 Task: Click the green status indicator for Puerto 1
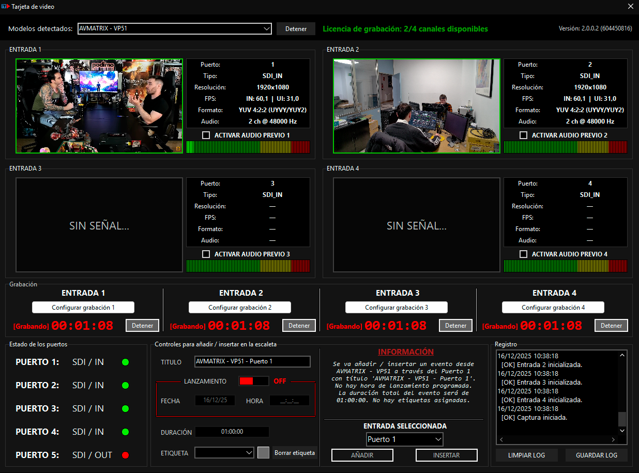(x=125, y=362)
